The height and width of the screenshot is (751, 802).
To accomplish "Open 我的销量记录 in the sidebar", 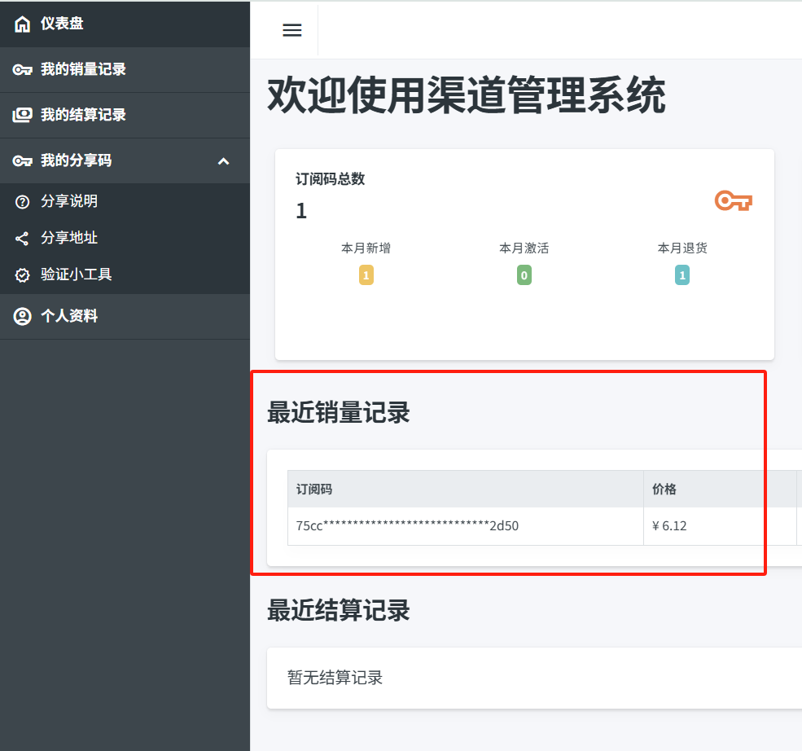I will (83, 70).
